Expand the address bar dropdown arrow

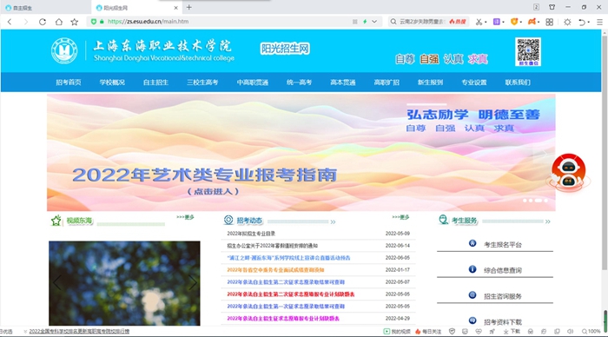click(374, 22)
